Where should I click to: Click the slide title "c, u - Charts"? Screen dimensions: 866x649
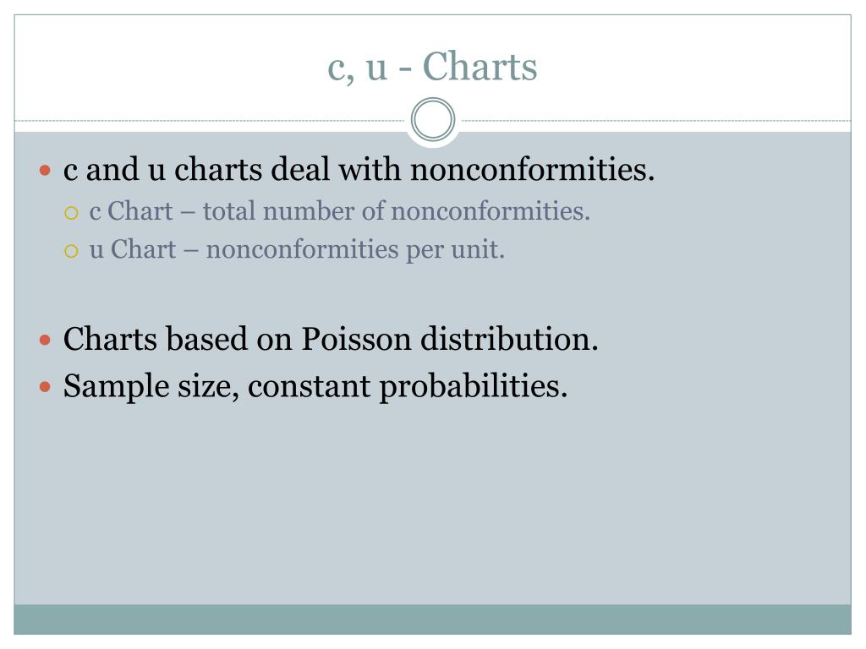[x=432, y=67]
